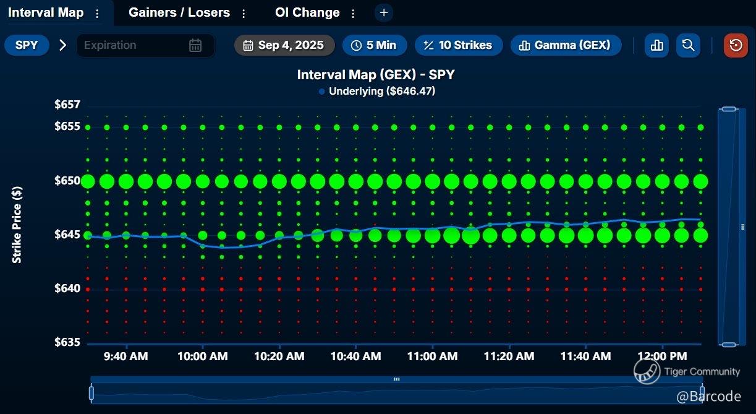Add a new tab with plus button
The image size is (756, 414).
point(384,12)
